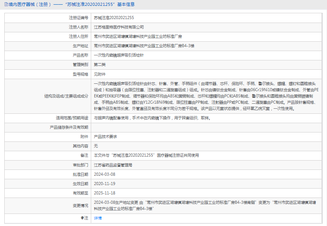Viewport: 327px width, 226px height.
Task: Click approving department 江苏省药品监督管理局
Action: click(113, 165)
